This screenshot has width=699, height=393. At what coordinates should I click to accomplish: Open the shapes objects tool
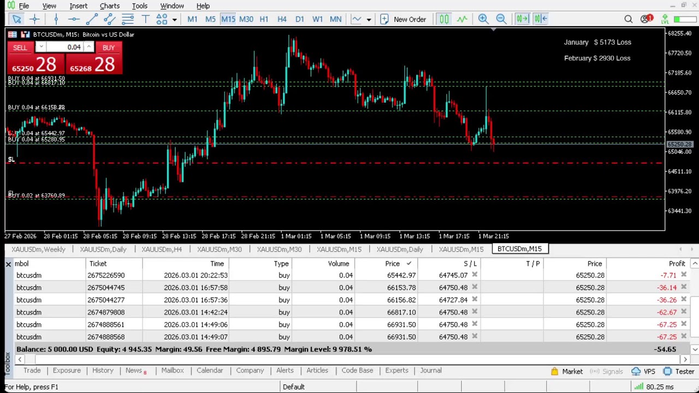162,19
